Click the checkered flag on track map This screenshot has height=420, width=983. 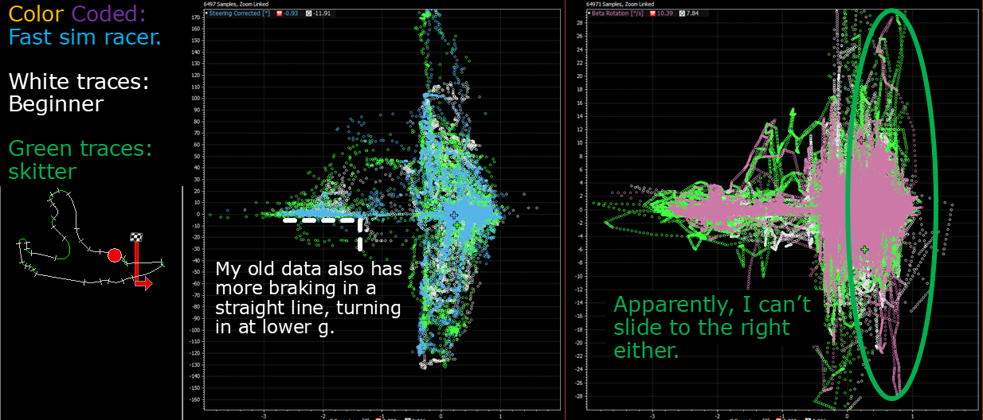tap(136, 237)
